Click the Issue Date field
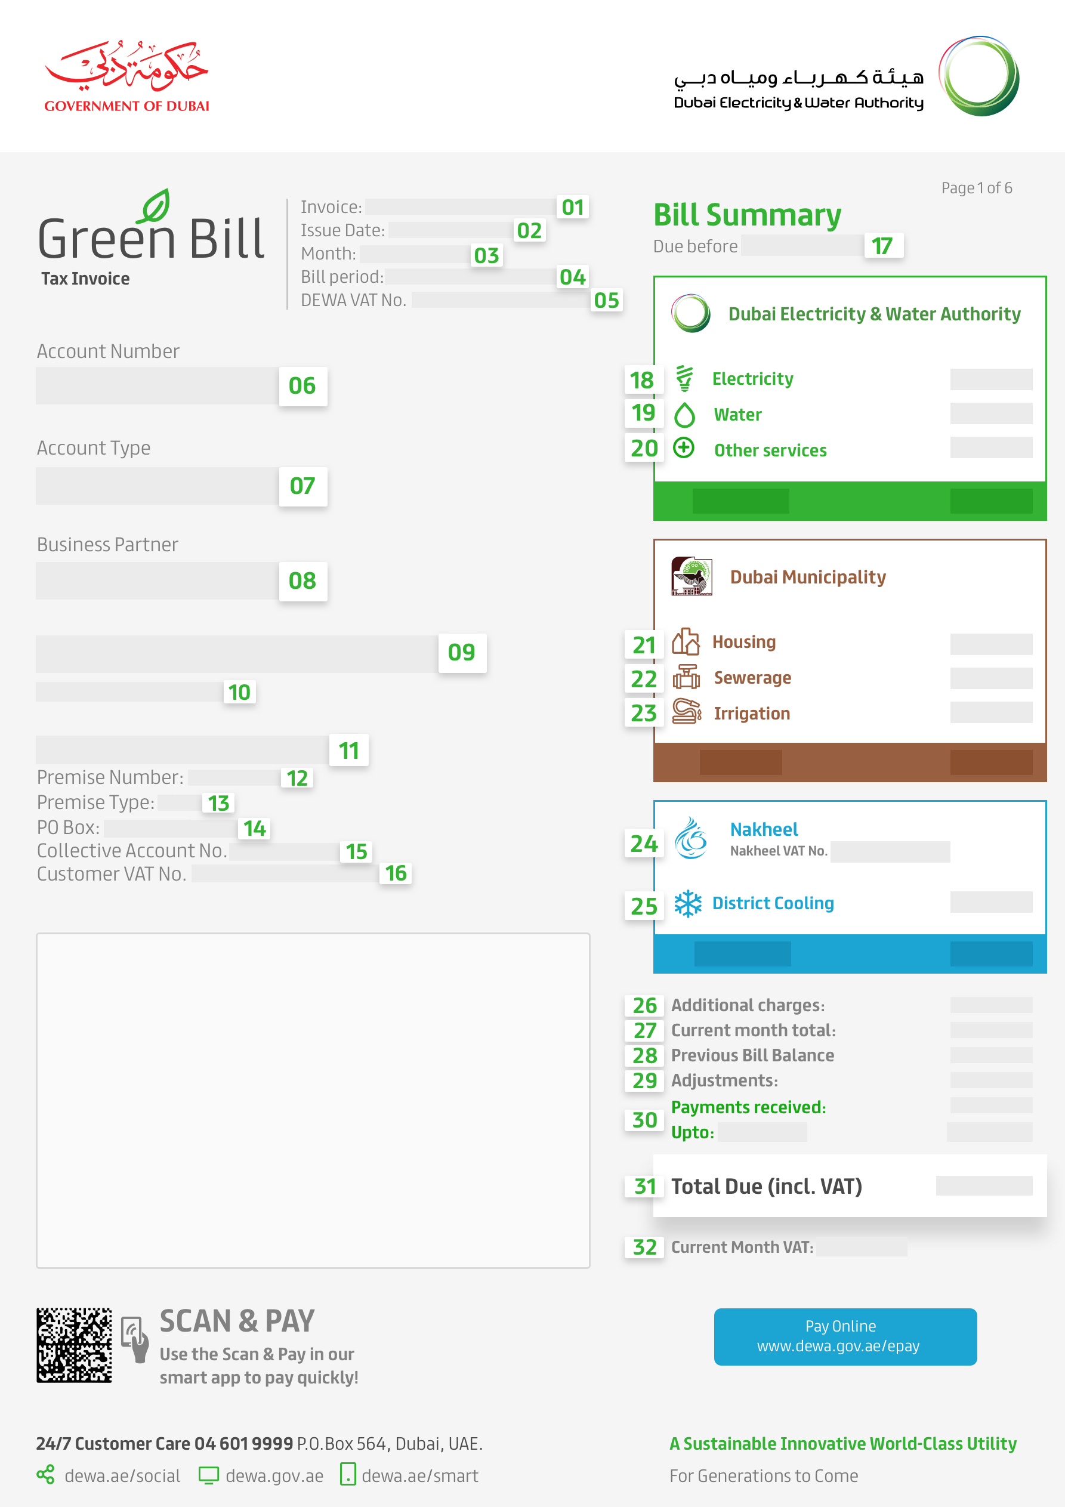 pyautogui.click(x=451, y=230)
